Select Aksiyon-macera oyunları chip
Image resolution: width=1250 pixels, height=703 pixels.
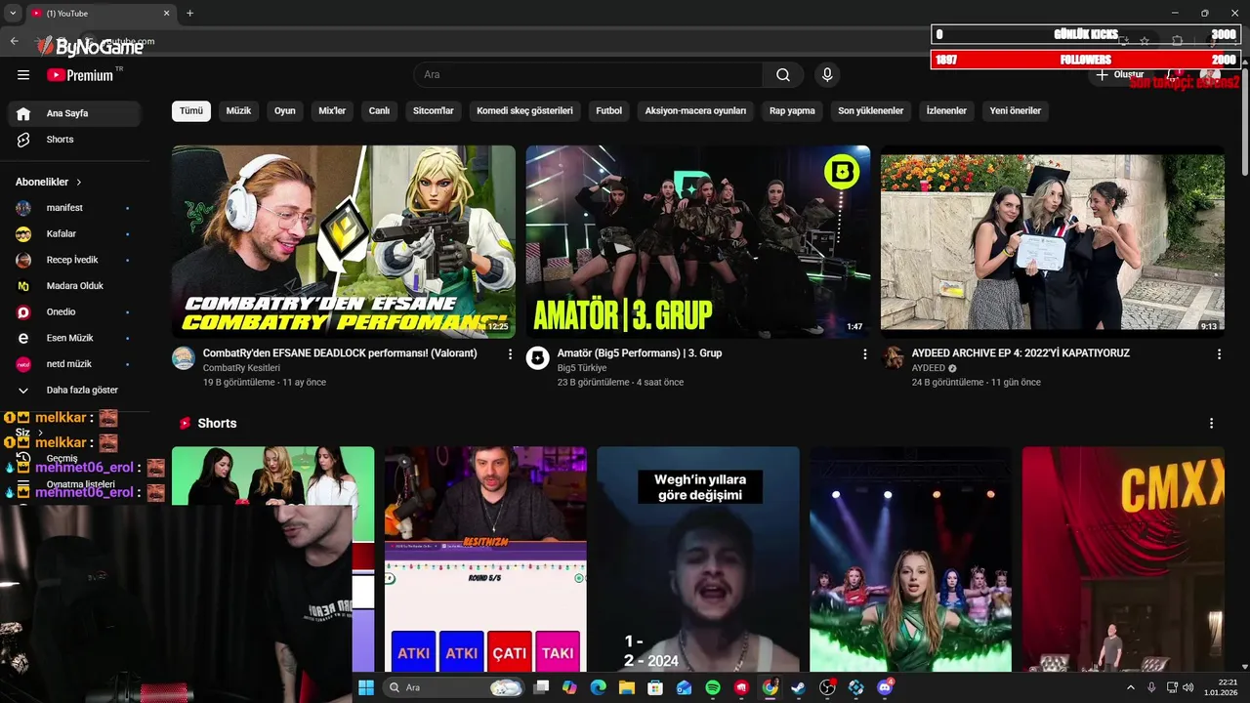click(x=695, y=110)
